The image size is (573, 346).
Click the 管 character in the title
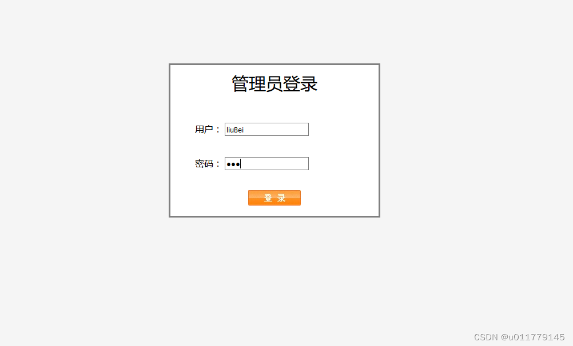240,83
